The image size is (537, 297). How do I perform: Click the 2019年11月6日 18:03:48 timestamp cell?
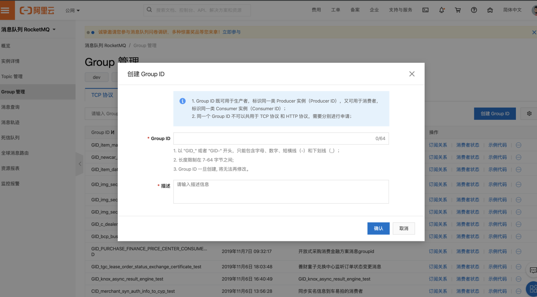pyautogui.click(x=247, y=267)
